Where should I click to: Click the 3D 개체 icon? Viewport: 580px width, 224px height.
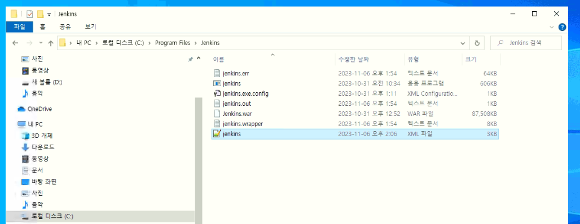(25, 136)
